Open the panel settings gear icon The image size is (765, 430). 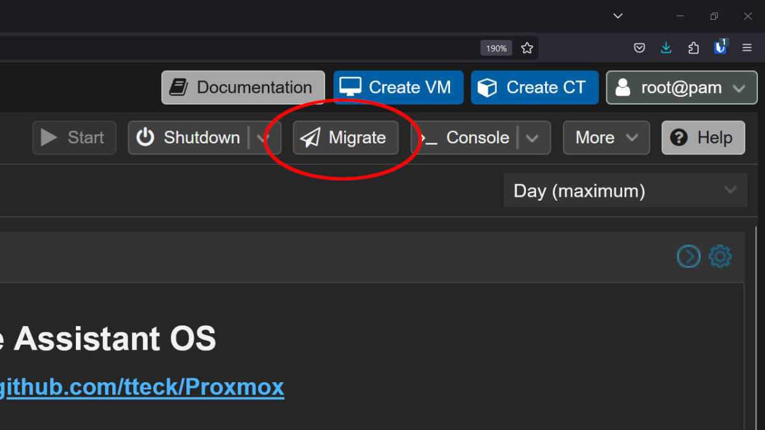720,256
